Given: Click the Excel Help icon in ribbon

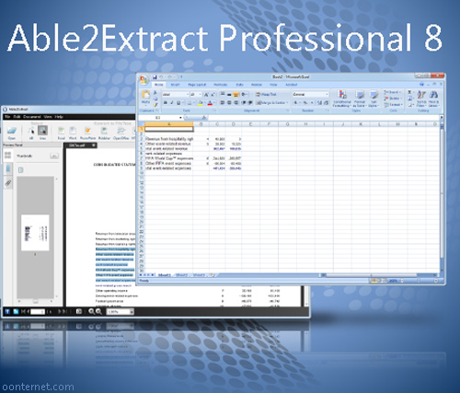Looking at the screenshot, I should (x=422, y=85).
